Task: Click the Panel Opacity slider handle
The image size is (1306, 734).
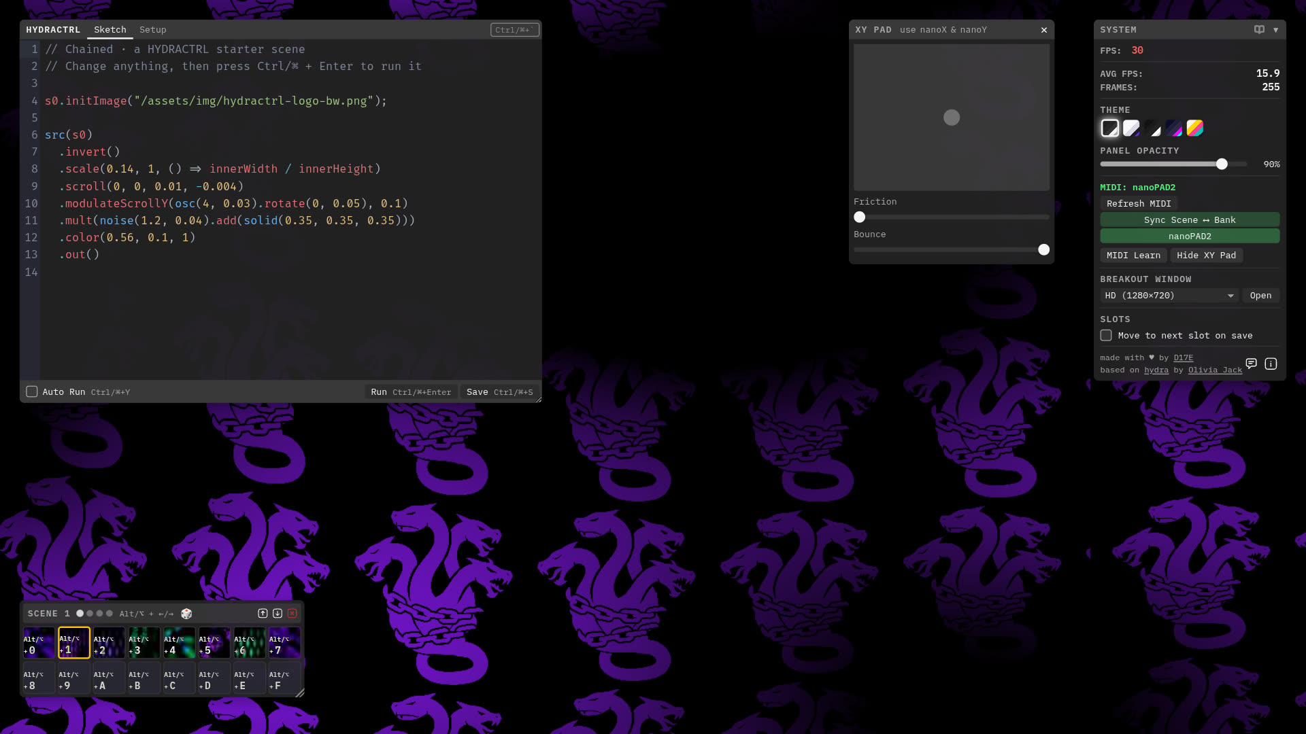Action: tap(1222, 164)
